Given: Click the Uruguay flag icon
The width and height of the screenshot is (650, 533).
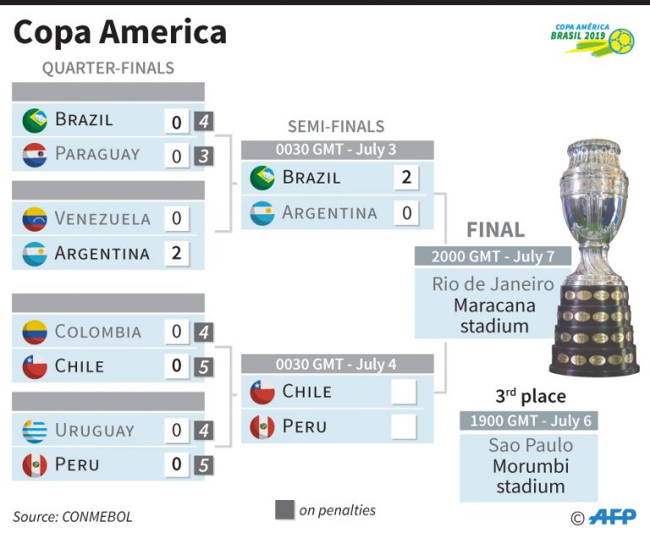Looking at the screenshot, I should click(x=35, y=430).
